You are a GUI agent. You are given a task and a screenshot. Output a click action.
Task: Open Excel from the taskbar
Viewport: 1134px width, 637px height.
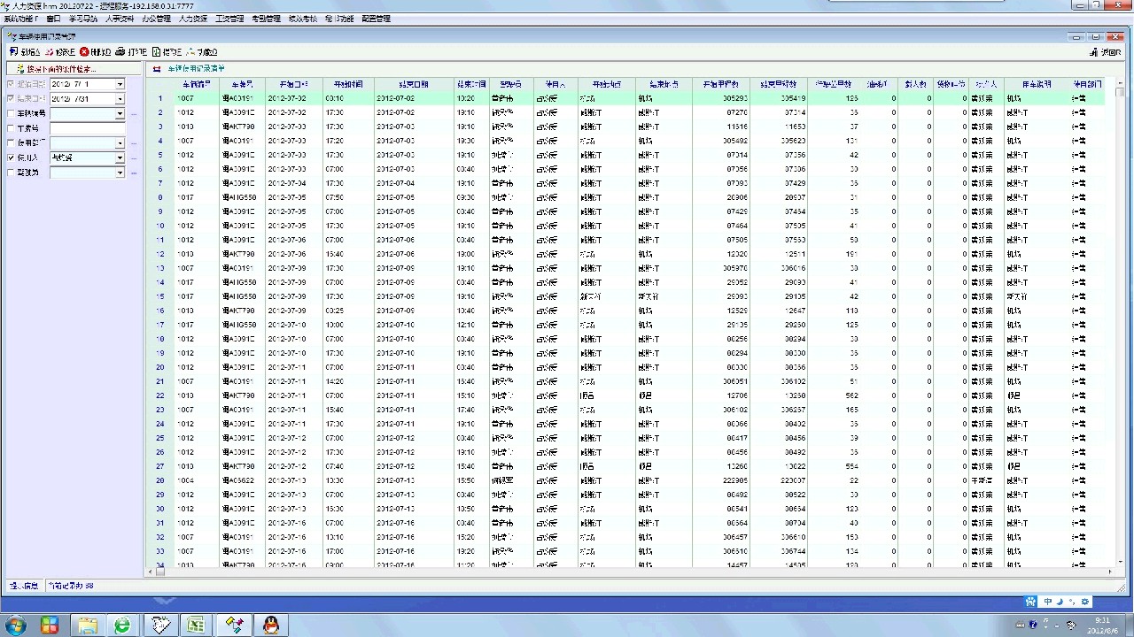[195, 625]
